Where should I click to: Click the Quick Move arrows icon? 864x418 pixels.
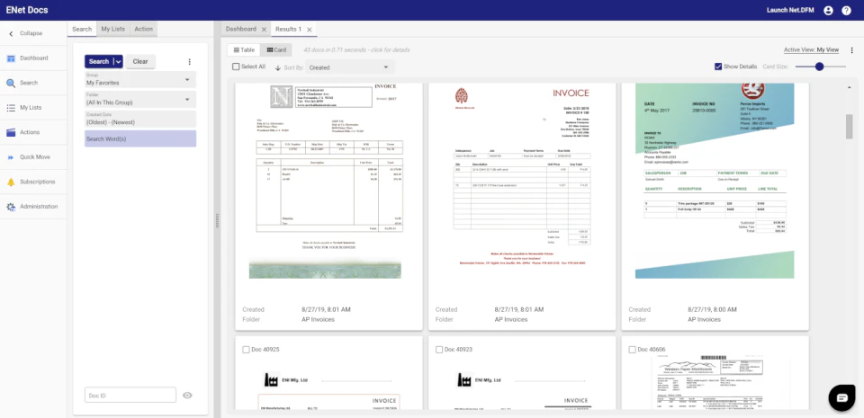click(x=11, y=157)
